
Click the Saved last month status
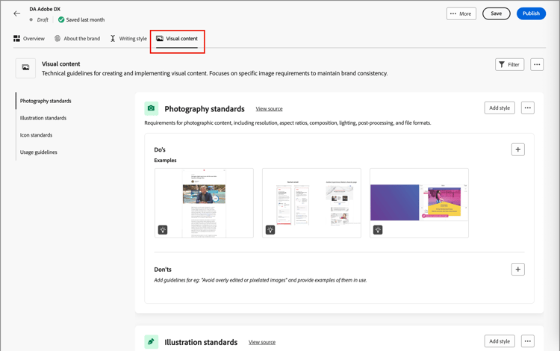tap(81, 19)
